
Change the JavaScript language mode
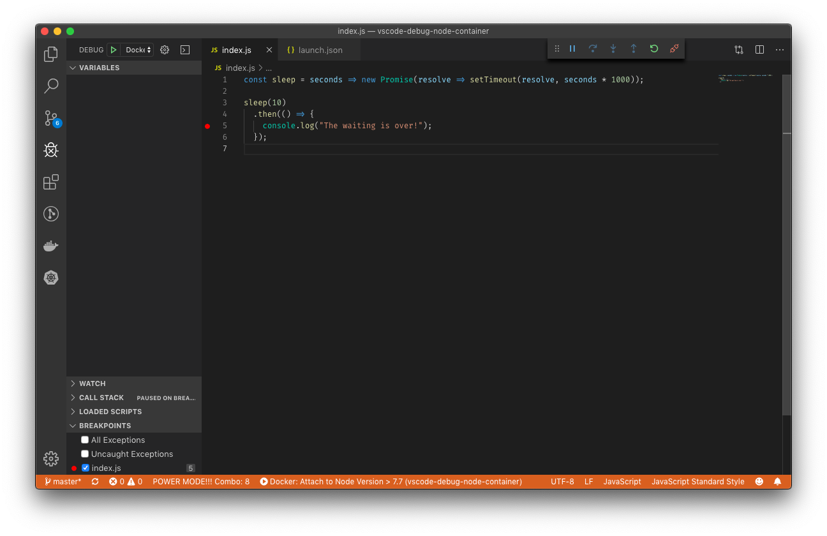(x=622, y=482)
